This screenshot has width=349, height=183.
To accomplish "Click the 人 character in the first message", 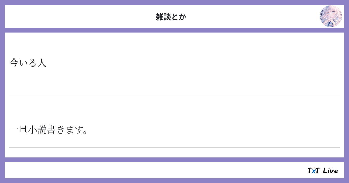I will click(42, 63).
